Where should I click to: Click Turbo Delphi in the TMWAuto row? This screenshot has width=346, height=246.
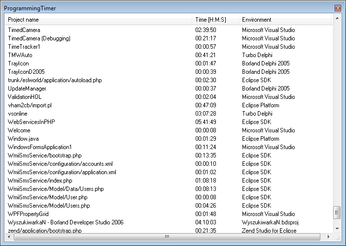[257, 55]
